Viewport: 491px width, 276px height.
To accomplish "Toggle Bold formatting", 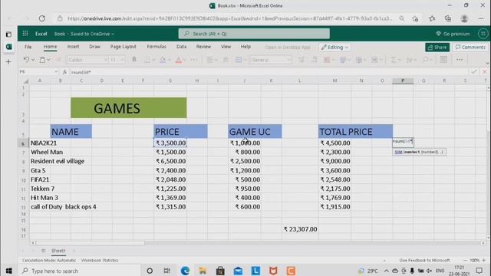I will coord(134,60).
